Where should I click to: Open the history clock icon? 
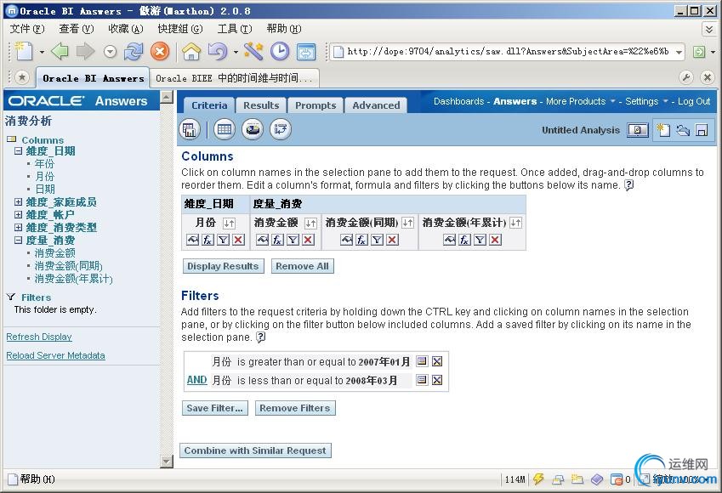coord(280,51)
